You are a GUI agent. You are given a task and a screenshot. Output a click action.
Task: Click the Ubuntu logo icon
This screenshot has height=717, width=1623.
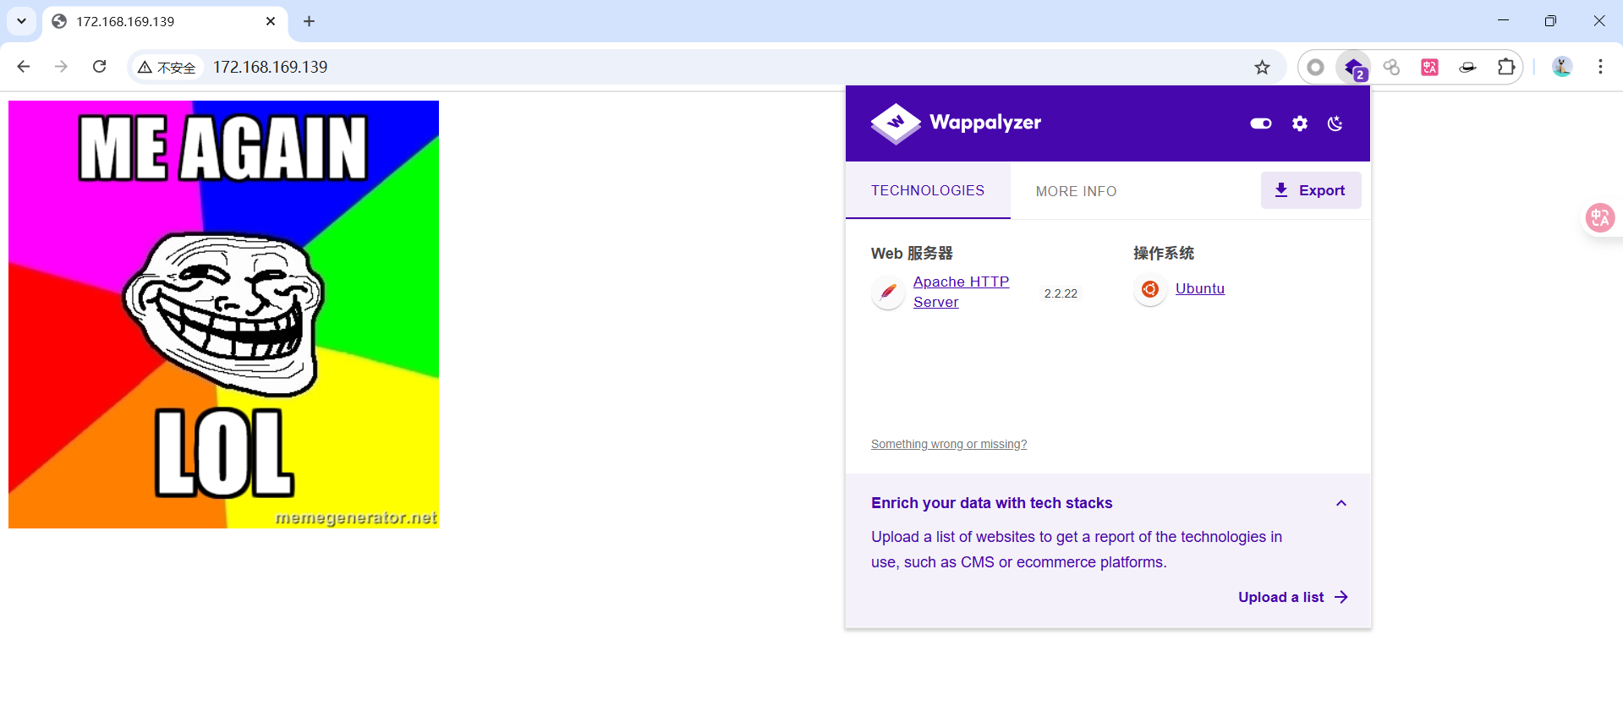point(1150,289)
